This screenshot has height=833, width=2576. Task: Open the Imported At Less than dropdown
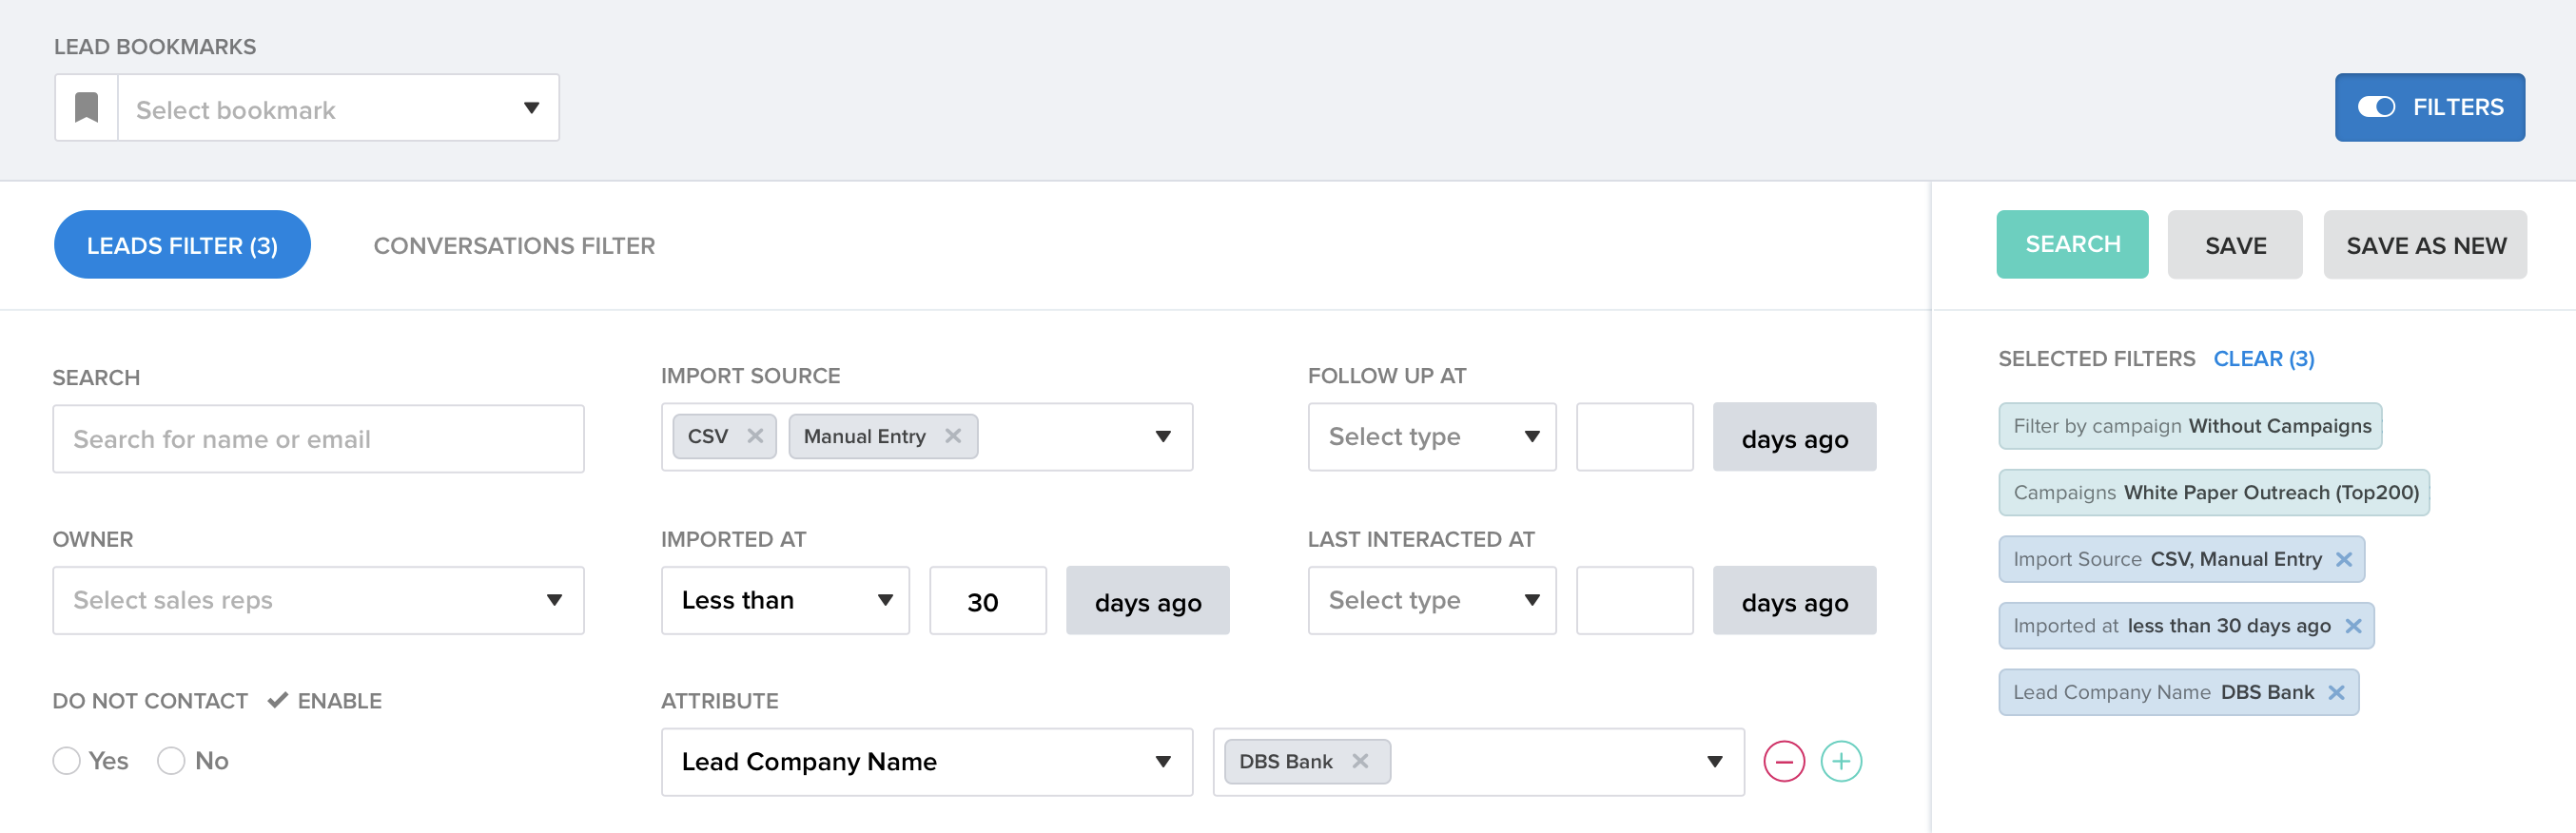785,600
